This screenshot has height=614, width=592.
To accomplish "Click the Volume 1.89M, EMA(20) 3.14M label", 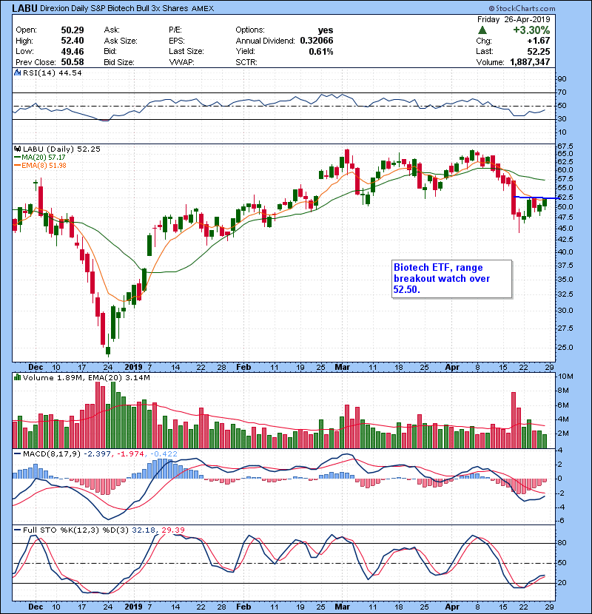I will tap(86, 378).
